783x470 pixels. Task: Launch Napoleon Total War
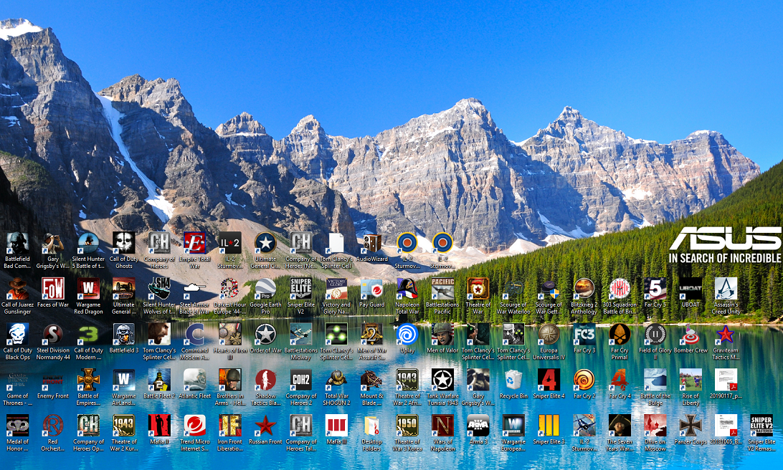407,289
